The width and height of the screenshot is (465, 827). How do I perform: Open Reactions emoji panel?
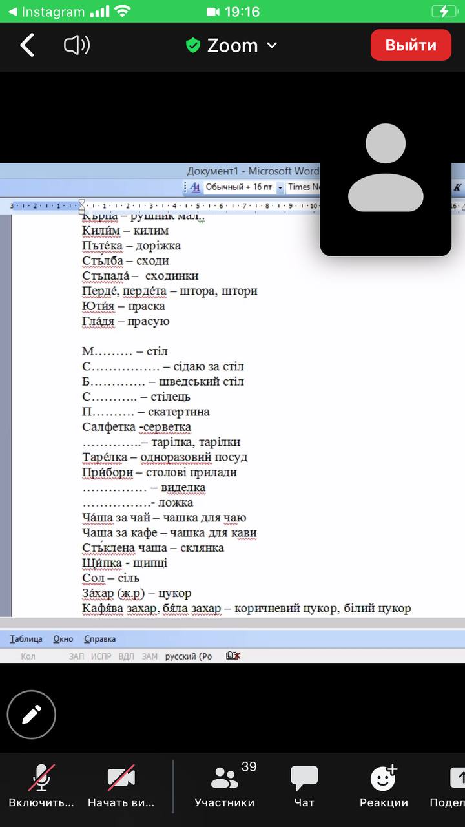tap(384, 784)
